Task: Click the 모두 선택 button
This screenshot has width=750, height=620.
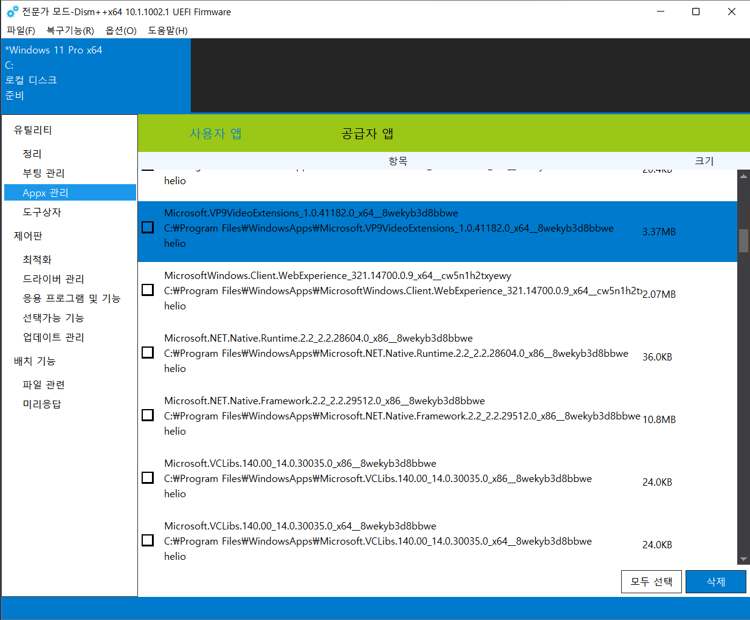Action: coord(652,582)
